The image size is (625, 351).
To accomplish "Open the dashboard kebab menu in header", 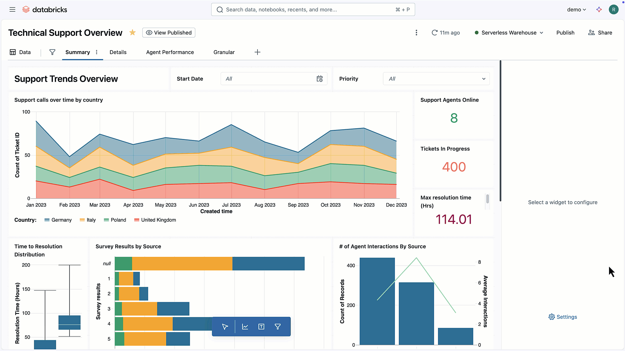I will (416, 33).
